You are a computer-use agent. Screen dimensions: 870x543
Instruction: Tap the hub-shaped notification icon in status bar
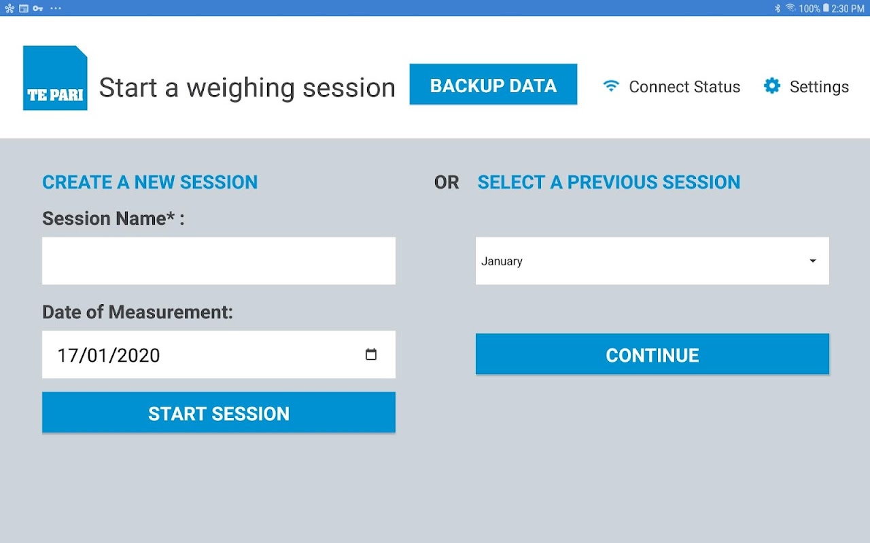pos(10,8)
